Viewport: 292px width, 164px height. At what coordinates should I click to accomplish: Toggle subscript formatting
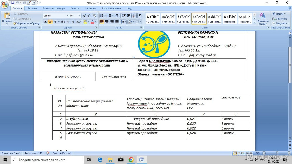tap(68, 22)
